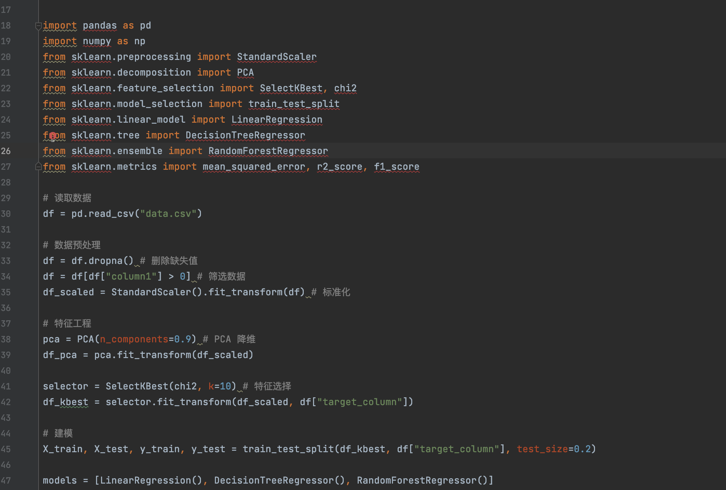The image size is (726, 490).
Task: Click line number 45 in the gutter
Action: 6,449
